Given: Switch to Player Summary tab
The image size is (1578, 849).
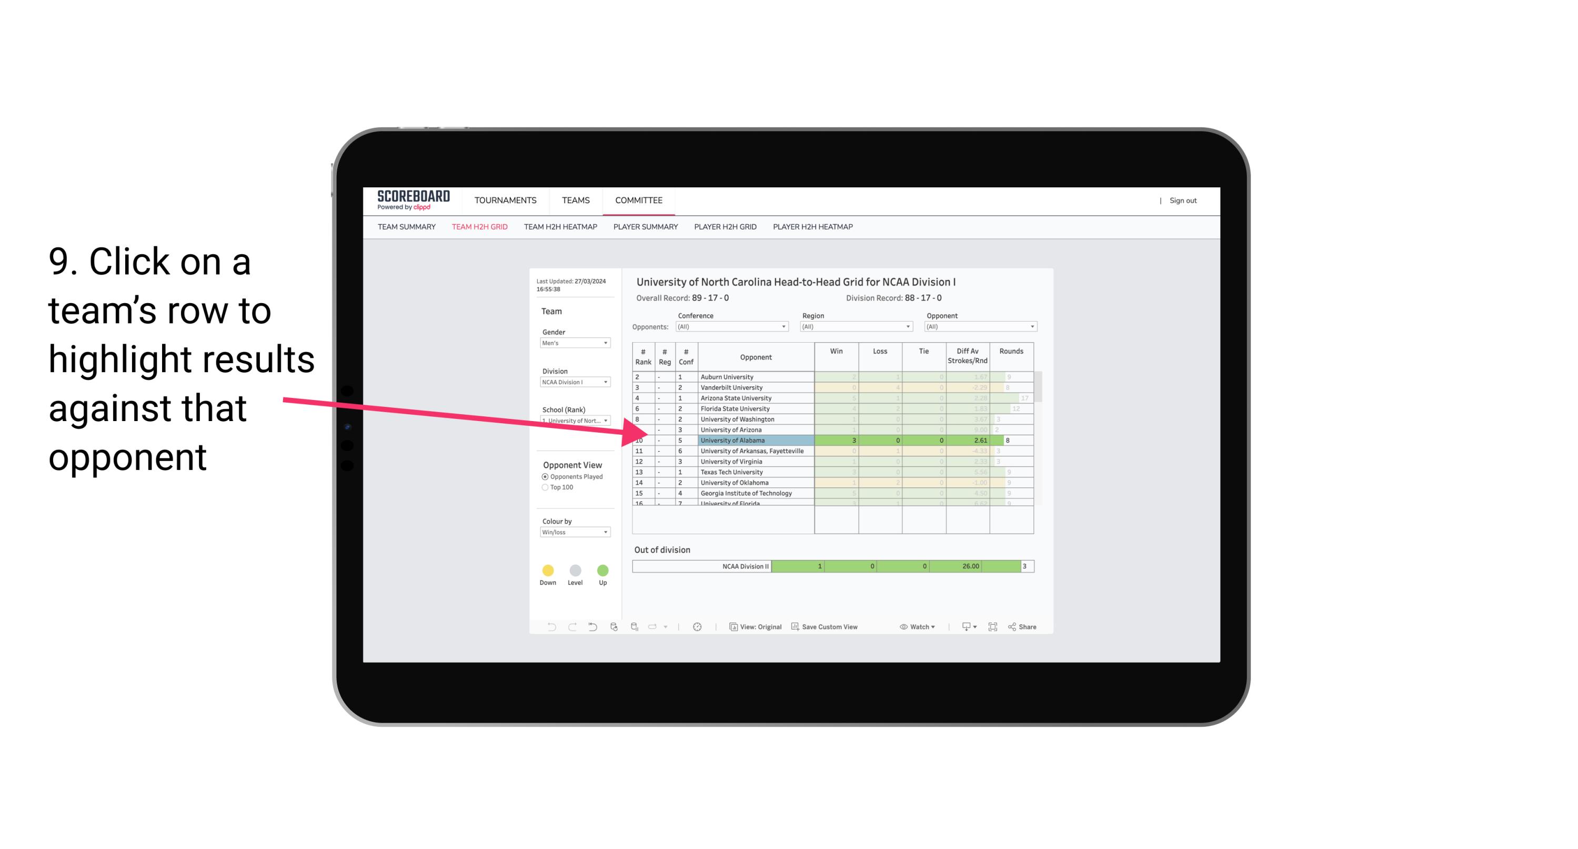Looking at the screenshot, I should coord(645,227).
